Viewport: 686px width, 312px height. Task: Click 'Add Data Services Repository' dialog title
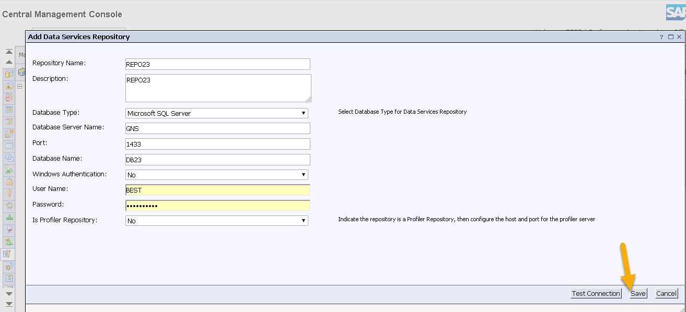[79, 37]
